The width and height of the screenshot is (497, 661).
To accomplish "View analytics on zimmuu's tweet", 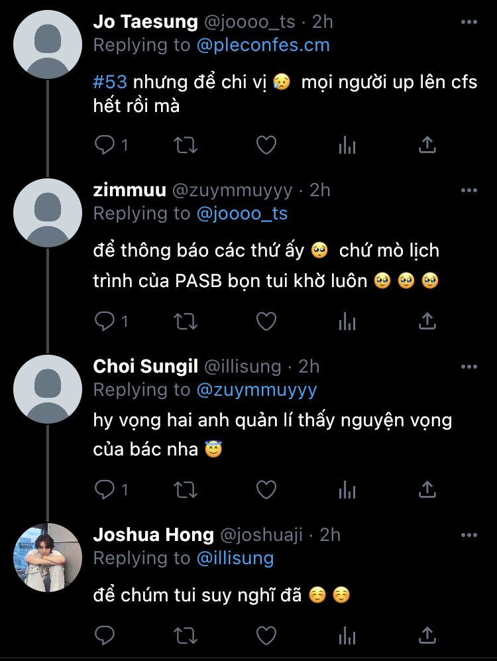I will coord(347,322).
